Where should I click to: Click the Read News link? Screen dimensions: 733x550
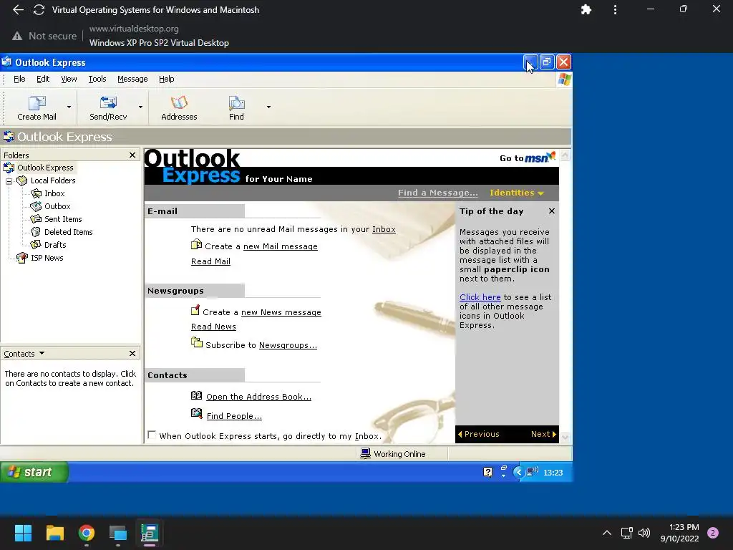(x=213, y=327)
